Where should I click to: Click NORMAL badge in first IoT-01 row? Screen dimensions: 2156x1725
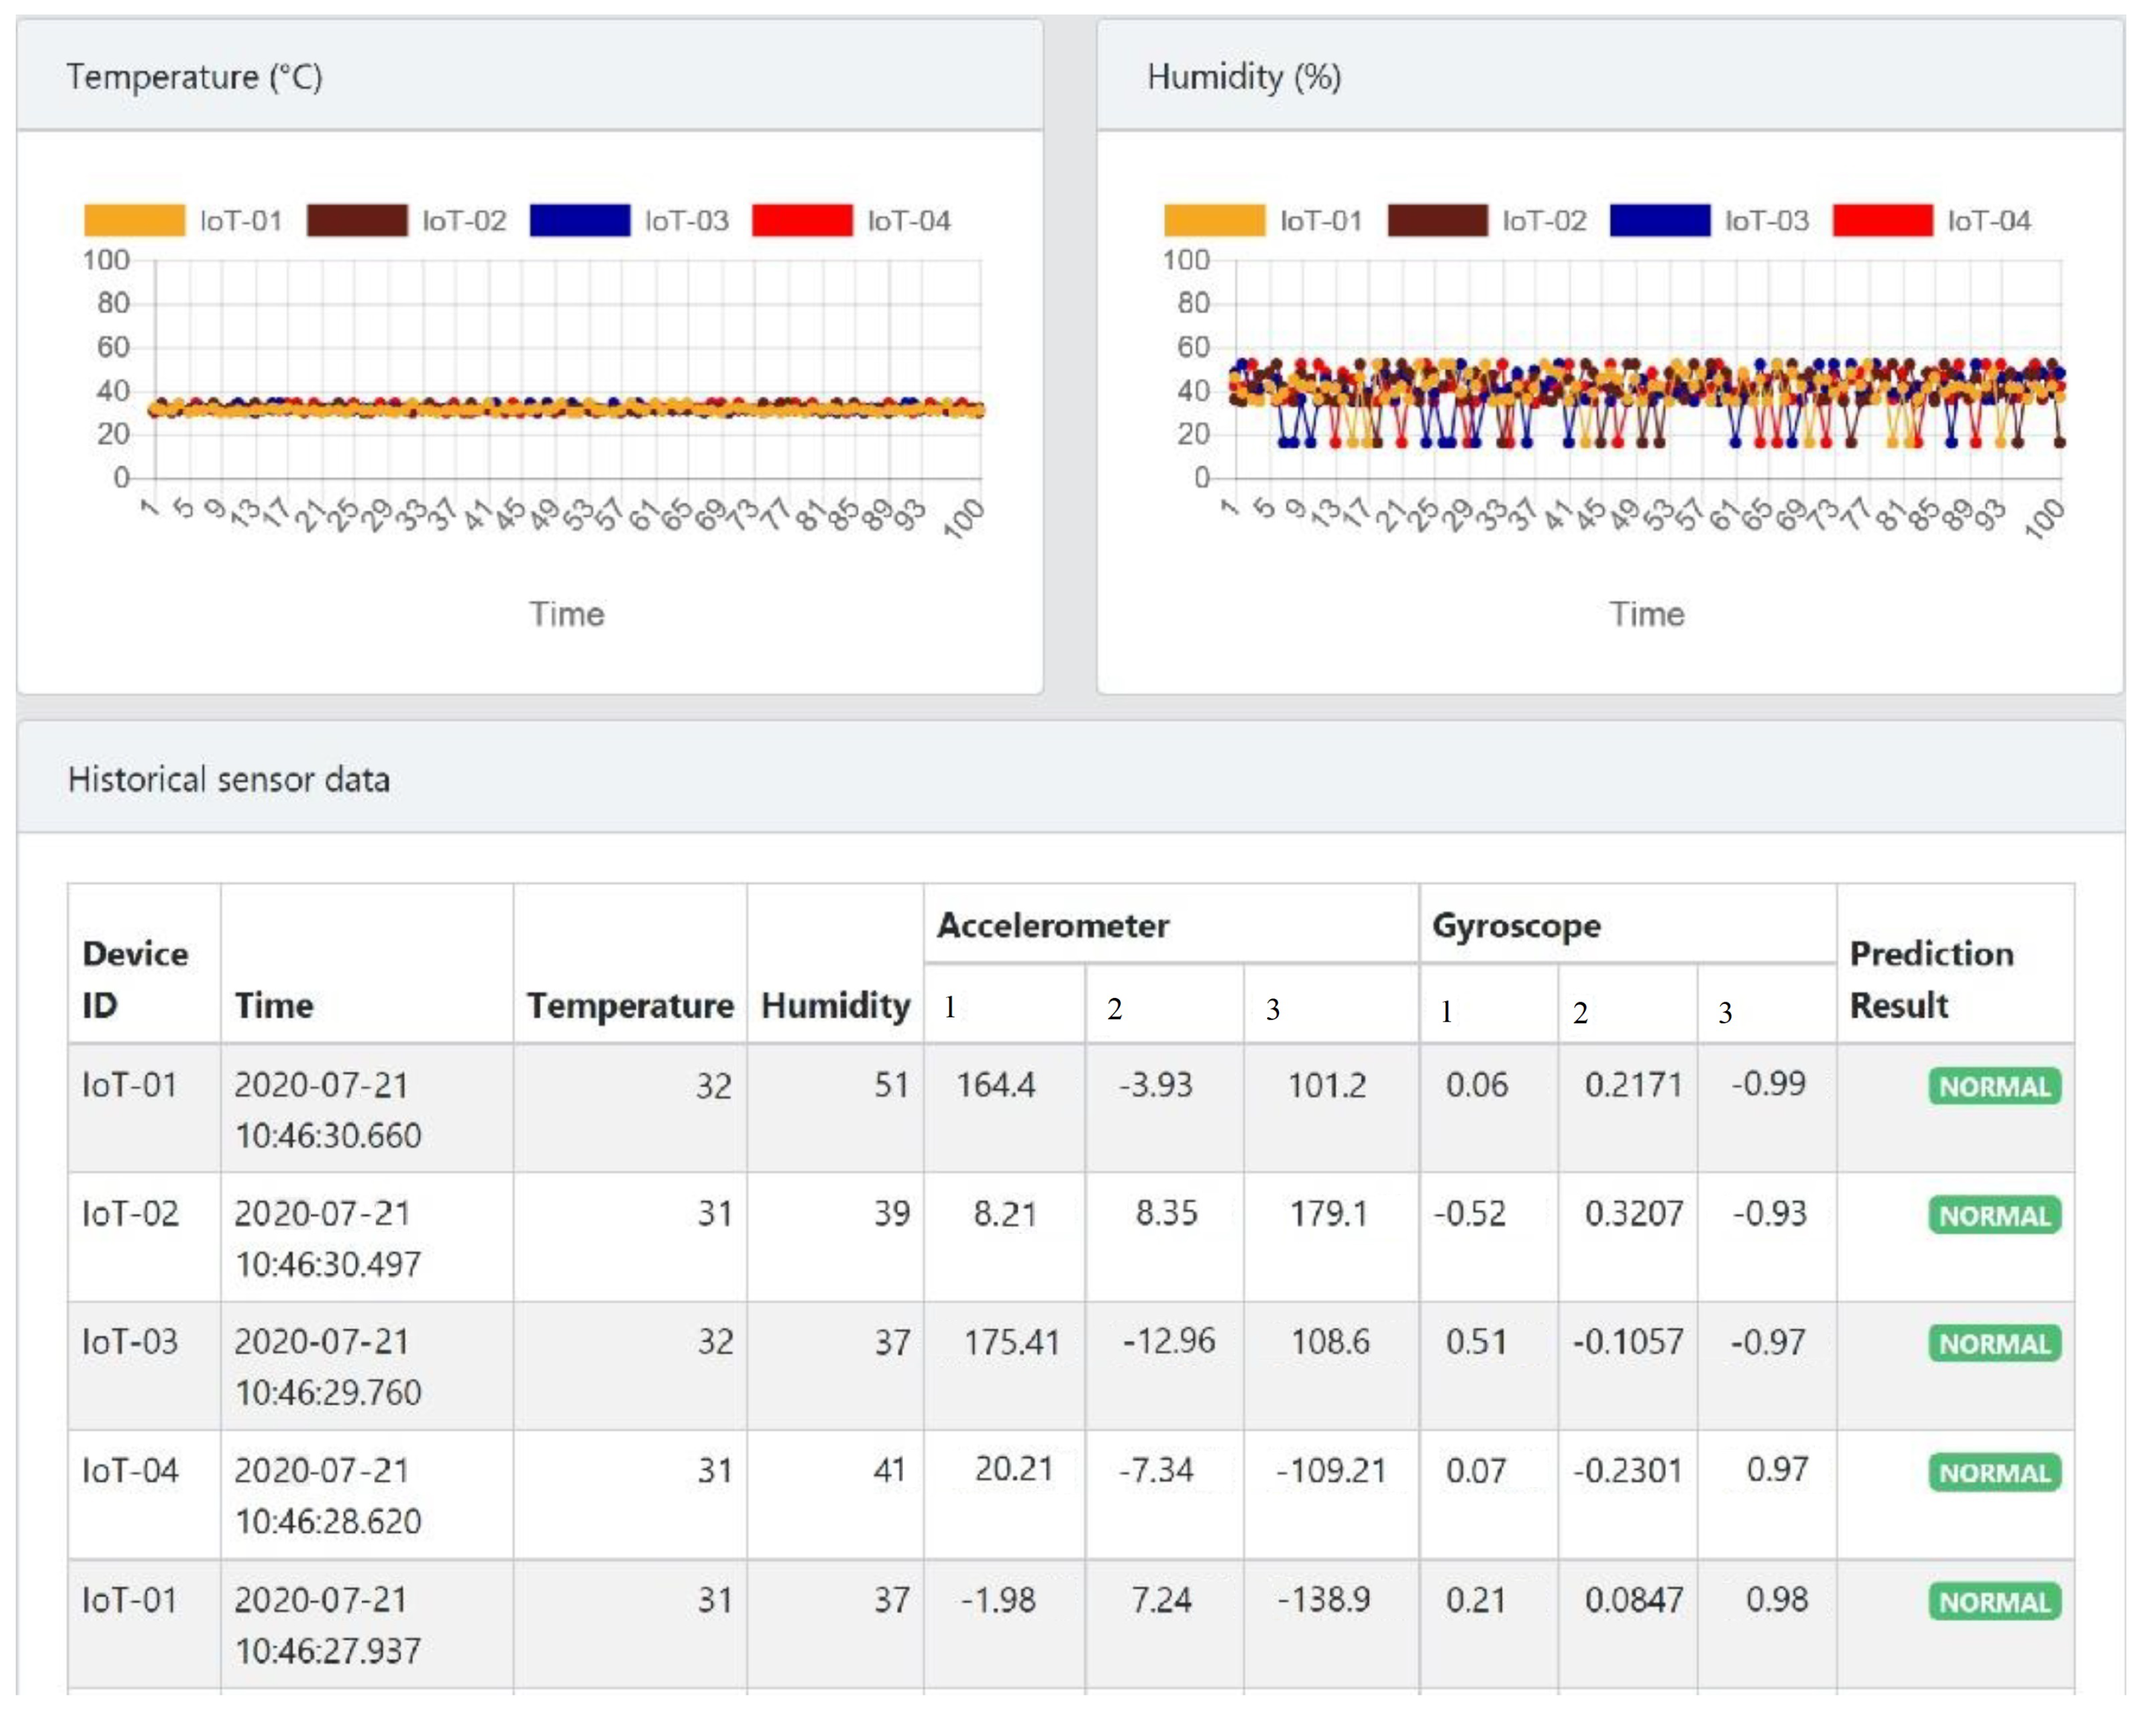(x=1994, y=1086)
